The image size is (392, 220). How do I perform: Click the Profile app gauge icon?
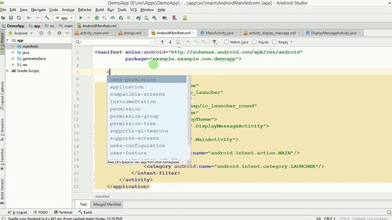click(x=113, y=18)
